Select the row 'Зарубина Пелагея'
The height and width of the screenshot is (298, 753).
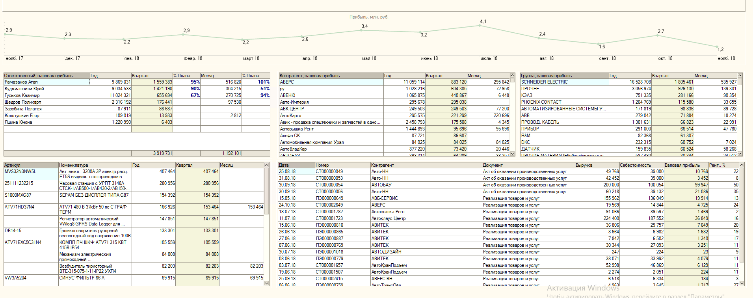[137, 109]
